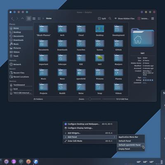Screen dimensions: 165x165
Task: Select Desktop in the Places panel
Action: pos(21,32)
